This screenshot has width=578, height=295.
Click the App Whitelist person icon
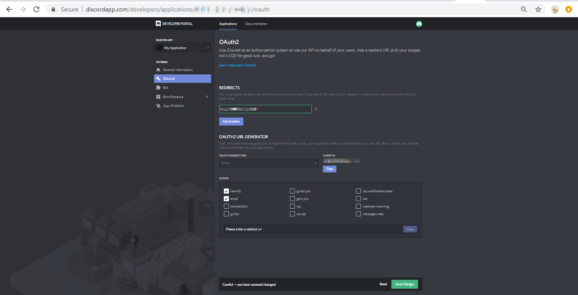click(x=158, y=106)
